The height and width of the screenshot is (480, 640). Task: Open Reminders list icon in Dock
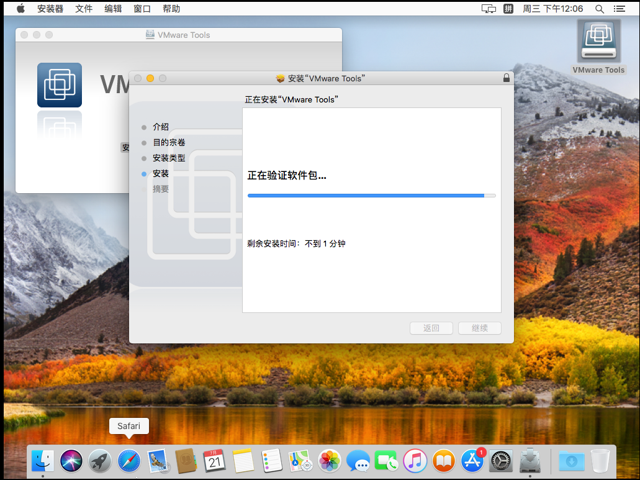pyautogui.click(x=272, y=461)
